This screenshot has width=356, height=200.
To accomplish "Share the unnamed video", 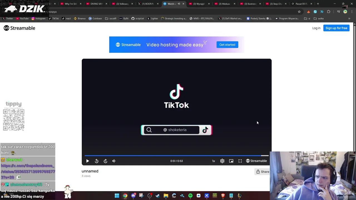I will (263, 172).
